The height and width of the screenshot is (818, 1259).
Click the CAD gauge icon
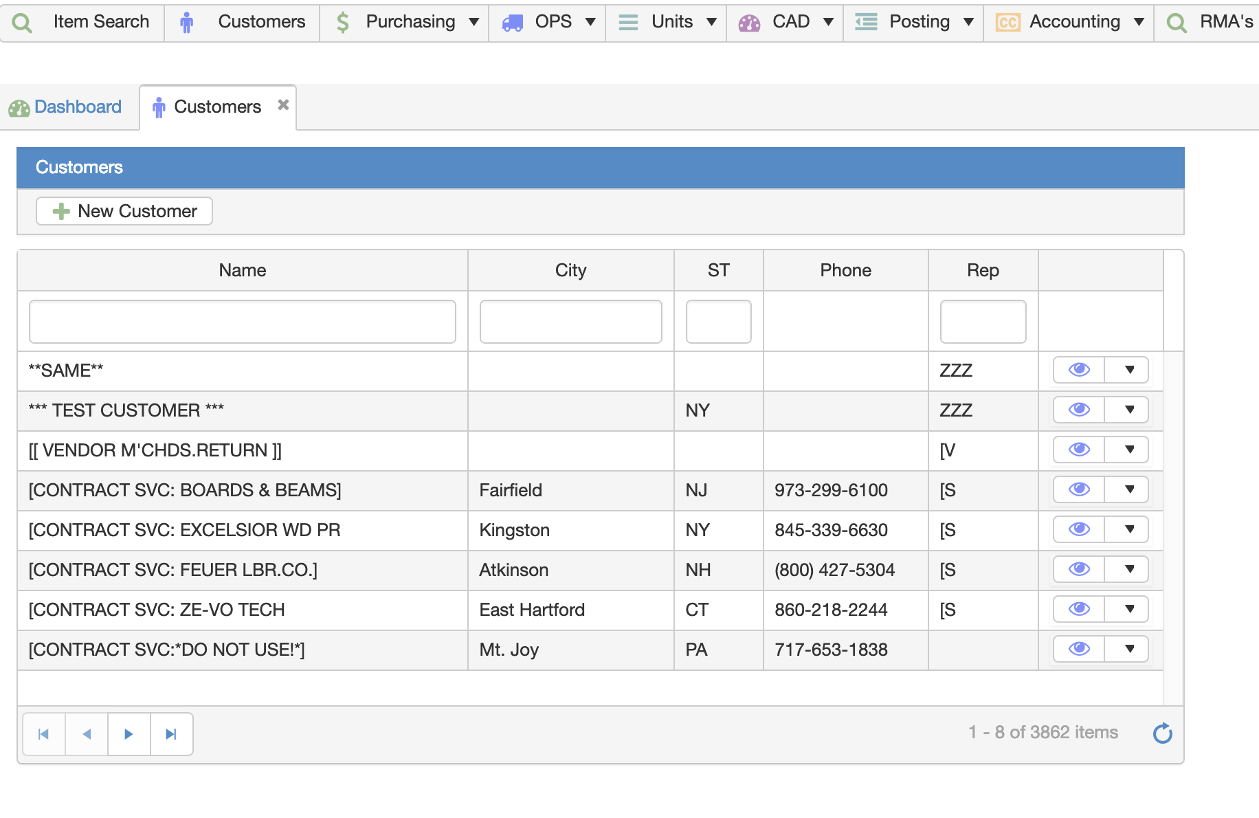pos(749,23)
